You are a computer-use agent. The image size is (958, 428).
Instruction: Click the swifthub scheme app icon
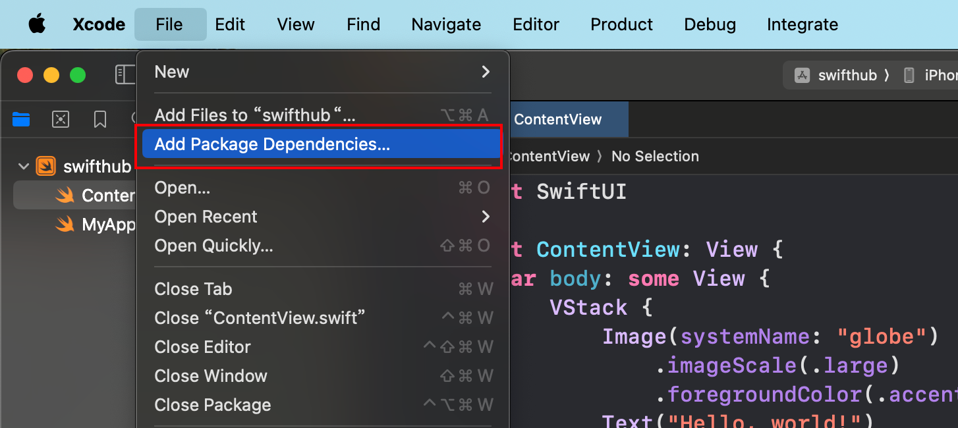click(x=802, y=75)
